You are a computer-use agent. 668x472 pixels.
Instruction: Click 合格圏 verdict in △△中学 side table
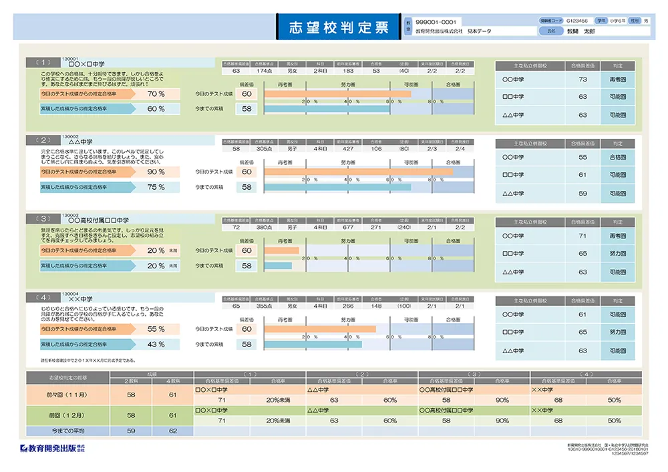(617, 158)
